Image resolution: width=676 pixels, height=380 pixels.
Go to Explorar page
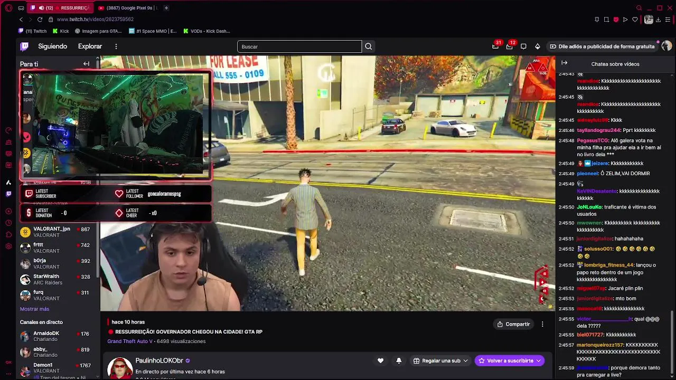[x=90, y=46]
